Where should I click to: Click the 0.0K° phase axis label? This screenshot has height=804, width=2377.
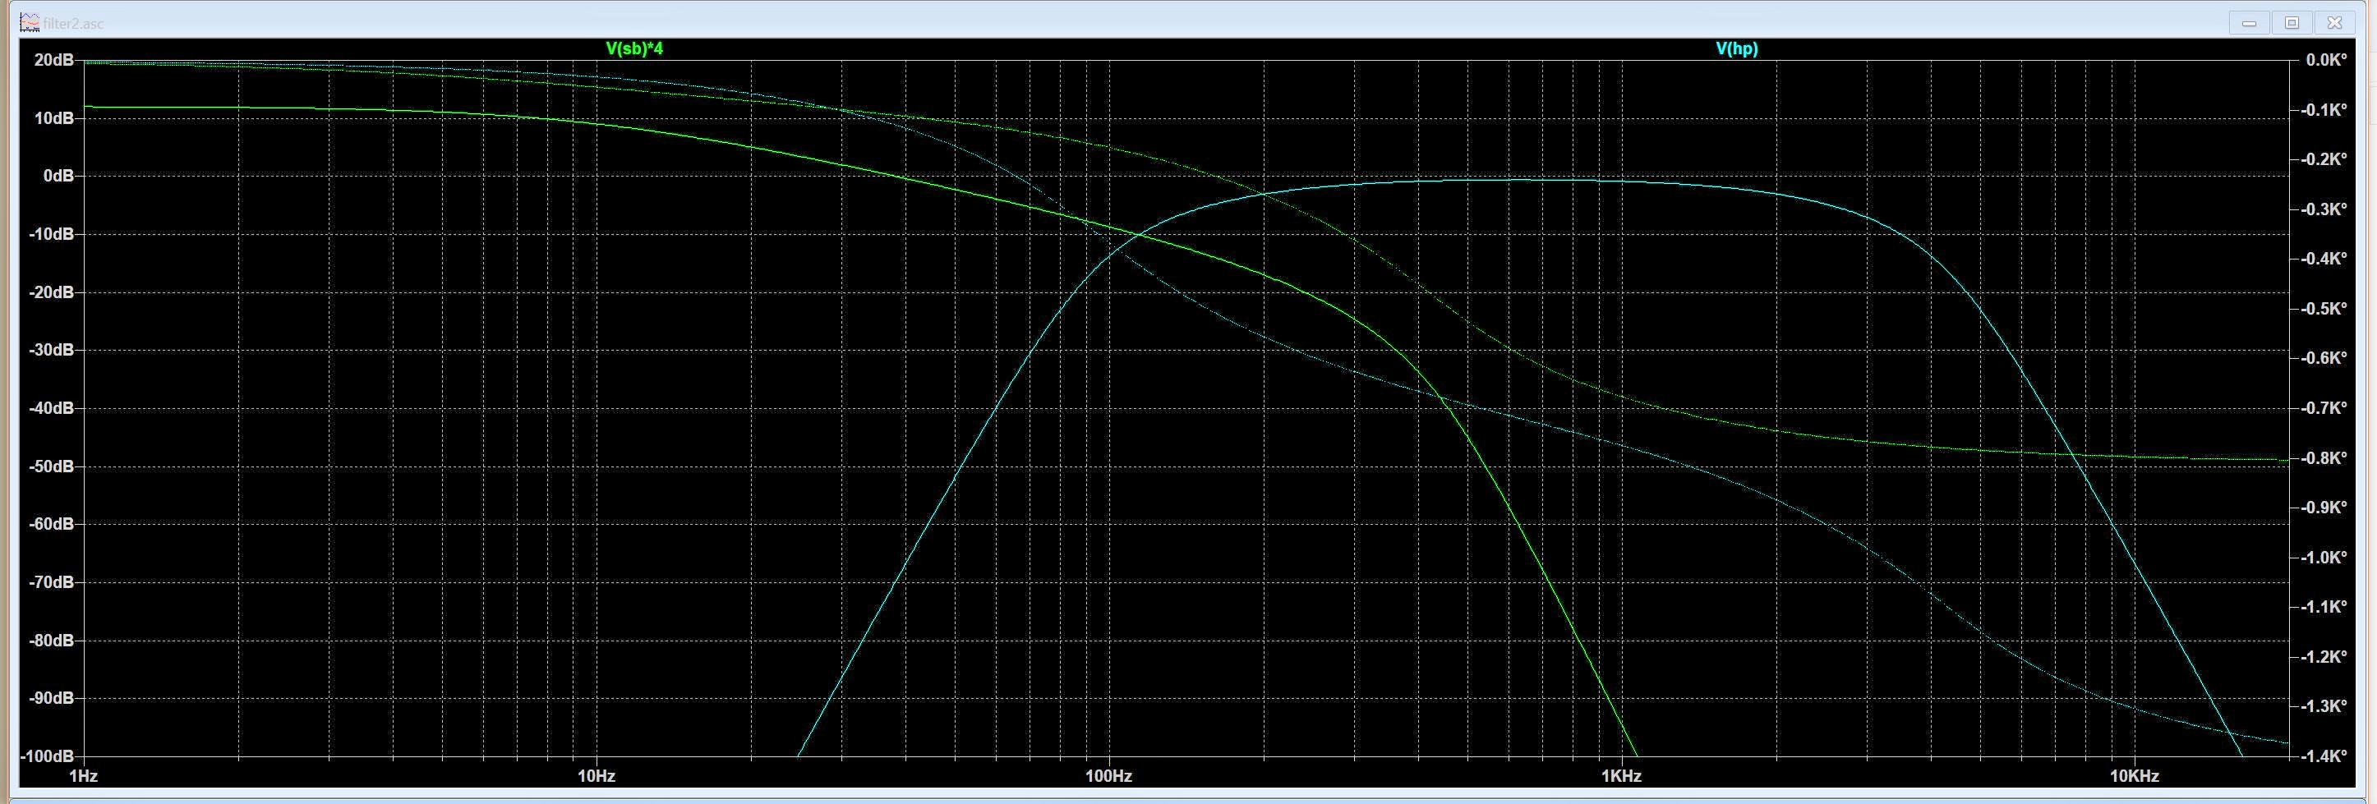(2325, 60)
